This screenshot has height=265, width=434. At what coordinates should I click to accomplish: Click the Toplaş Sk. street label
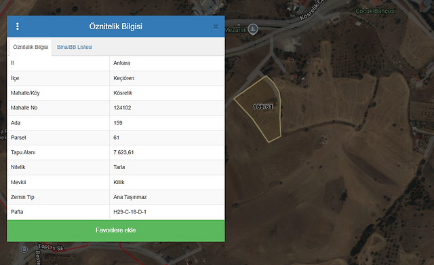tap(52, 247)
